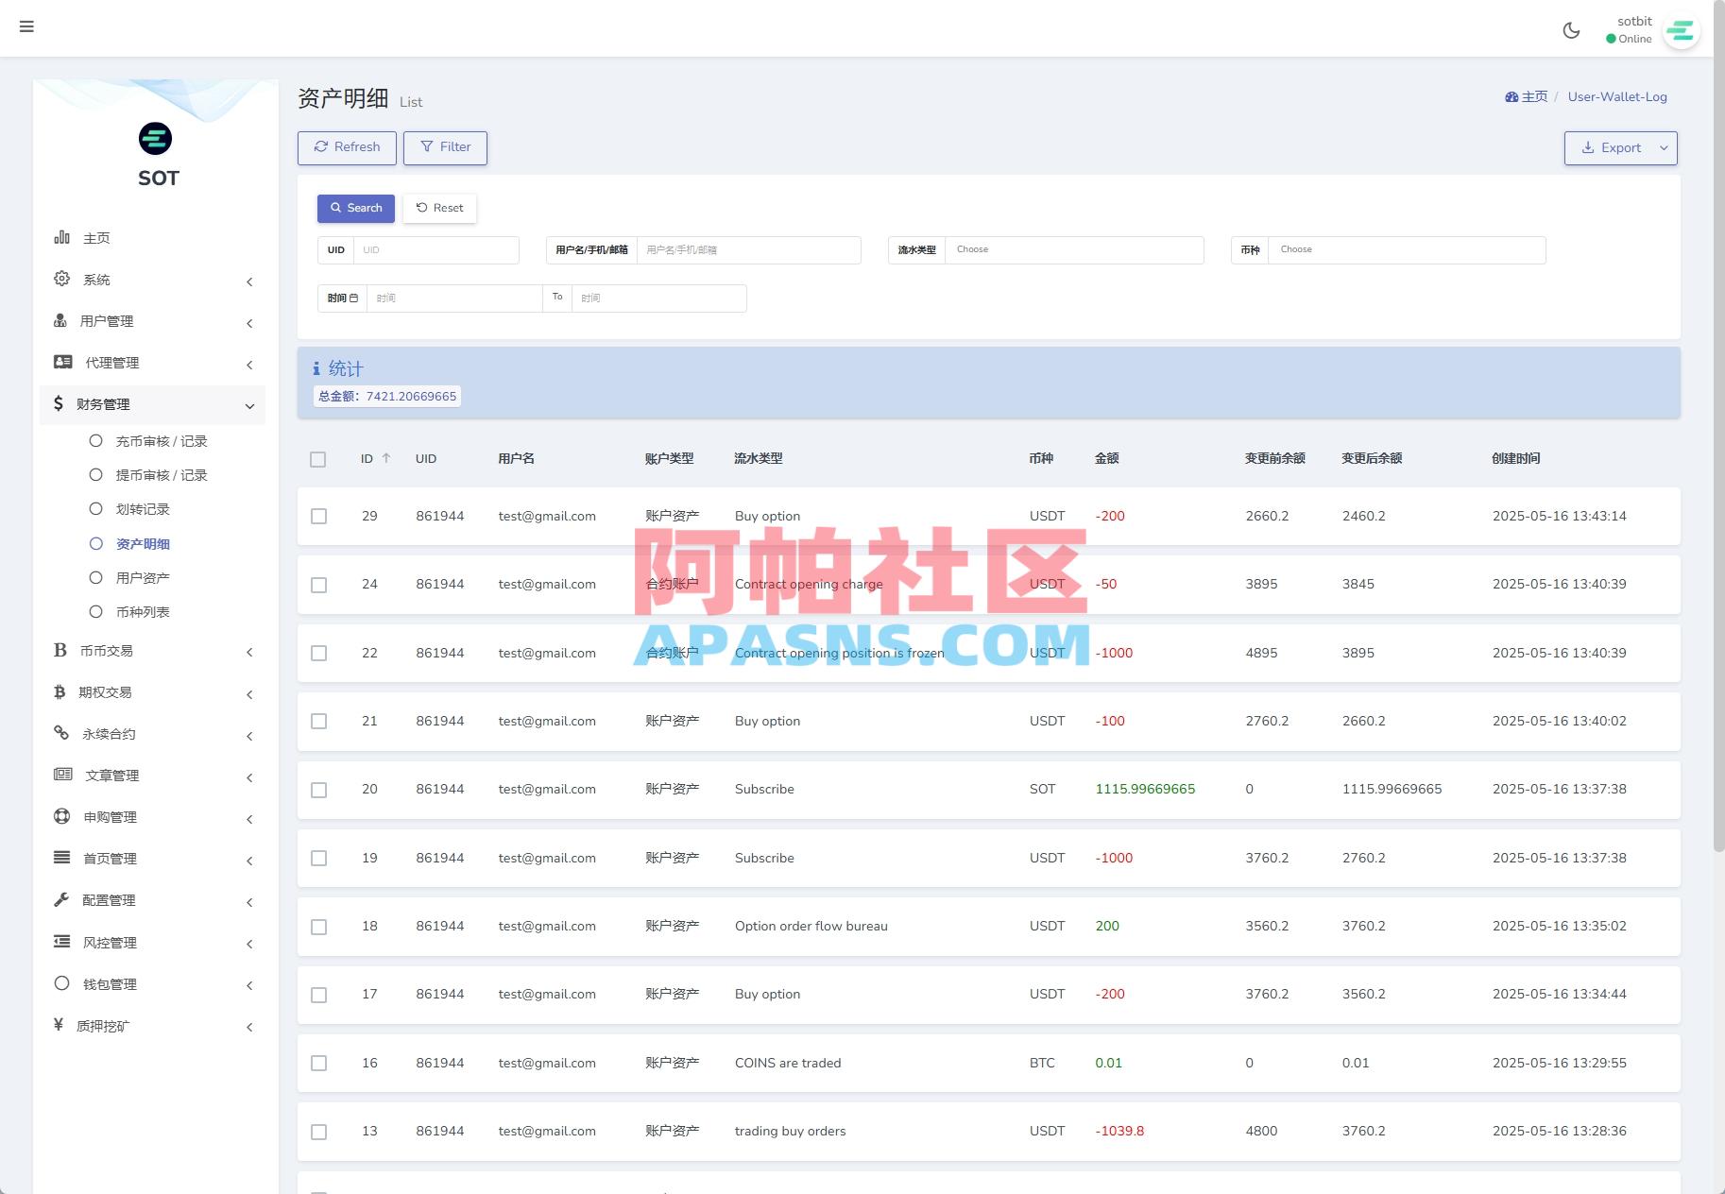Open the dark mode moon icon
1725x1194 pixels.
point(1571,30)
